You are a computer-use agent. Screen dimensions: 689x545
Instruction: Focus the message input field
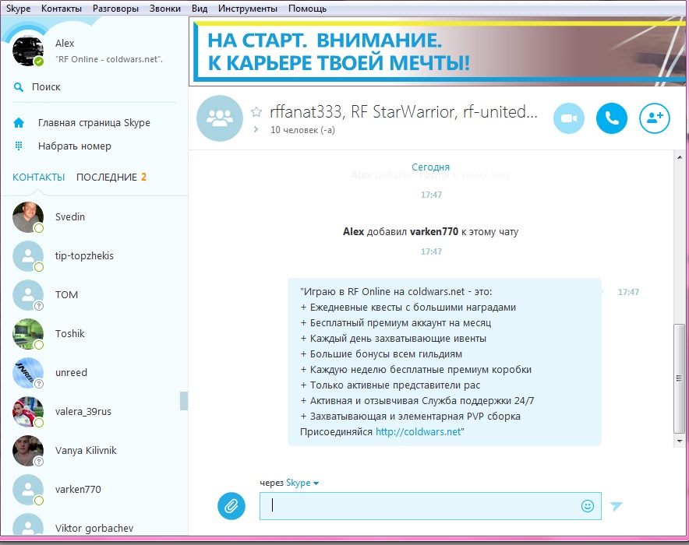coord(430,506)
